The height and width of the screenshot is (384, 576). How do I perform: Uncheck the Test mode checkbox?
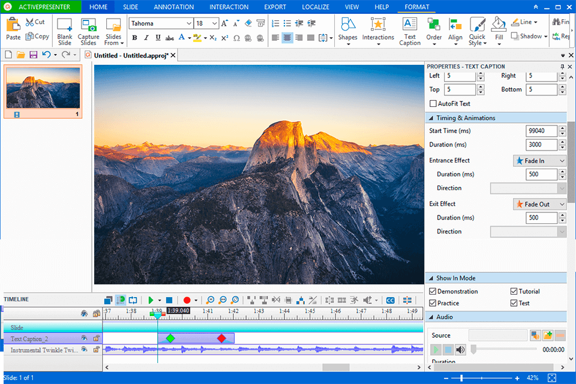click(514, 303)
